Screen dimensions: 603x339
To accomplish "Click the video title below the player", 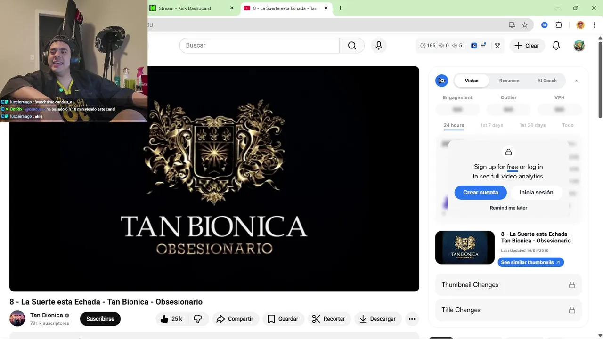I will (106, 302).
